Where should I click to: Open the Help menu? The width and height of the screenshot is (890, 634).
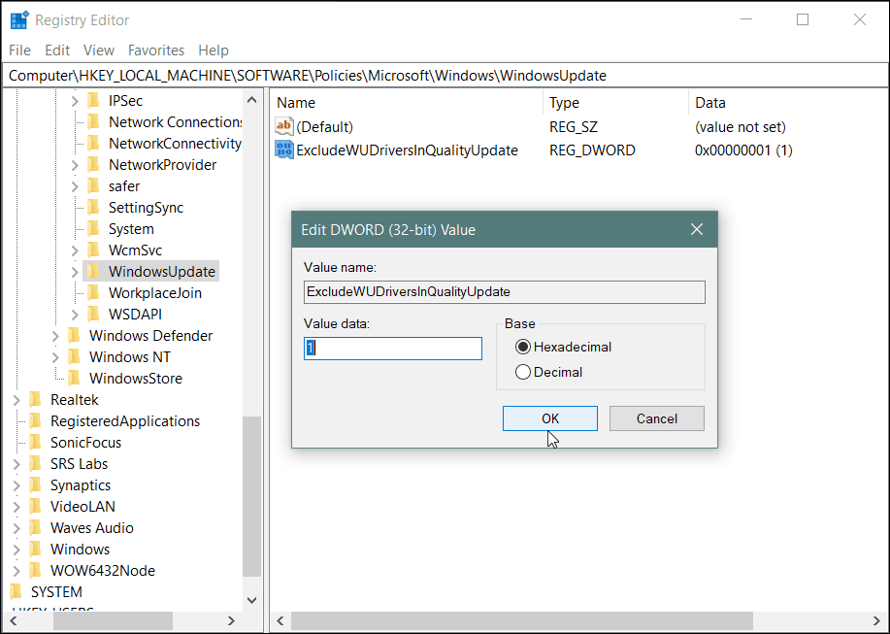coord(214,50)
